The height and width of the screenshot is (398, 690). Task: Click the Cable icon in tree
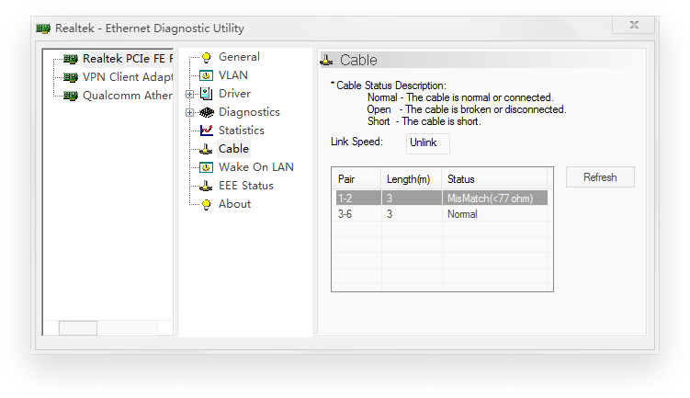point(206,149)
